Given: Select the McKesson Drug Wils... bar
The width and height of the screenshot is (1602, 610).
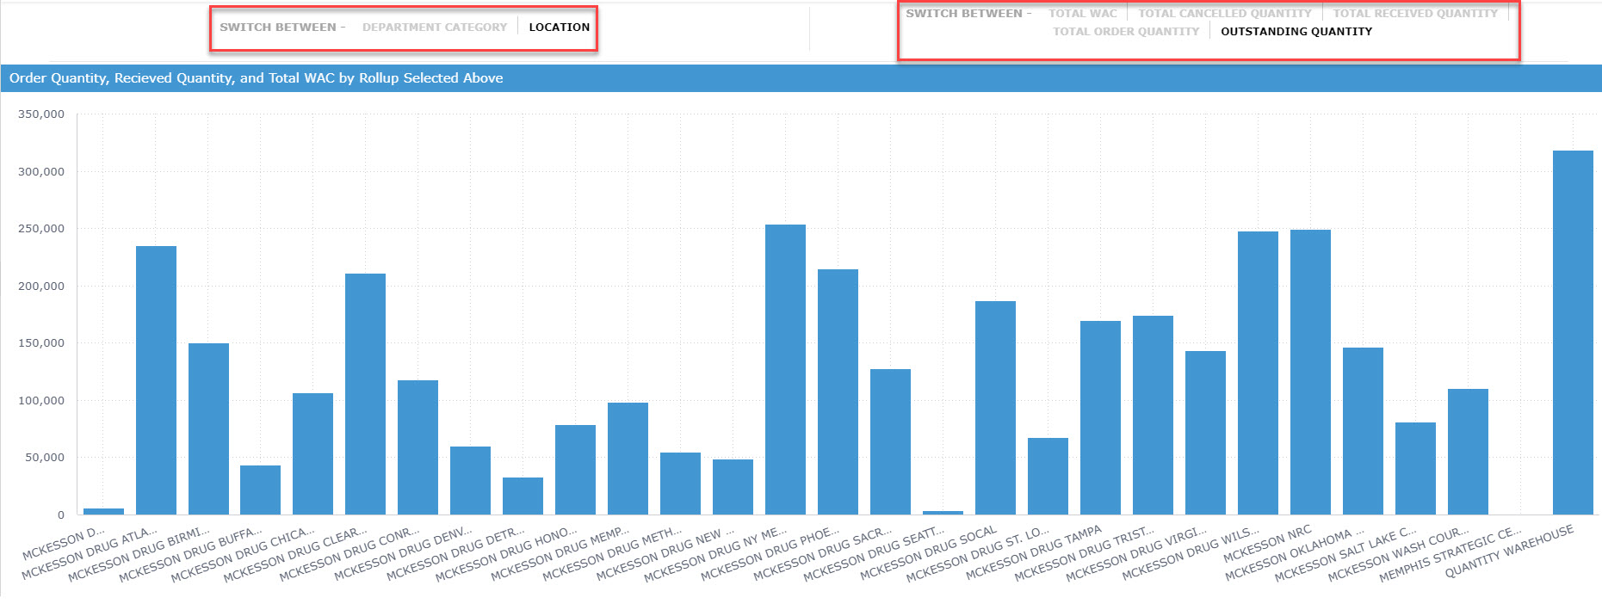Looking at the screenshot, I should (1258, 373).
